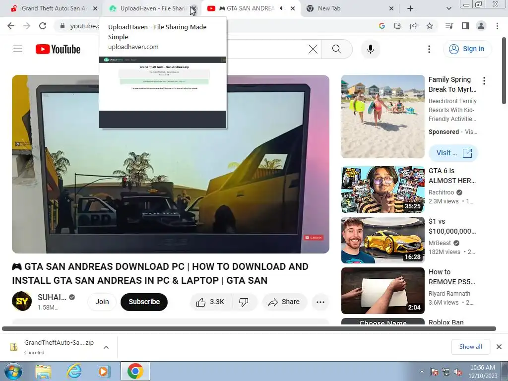Click the Sign in button
Viewport: 508px width, 381px height.
click(467, 49)
